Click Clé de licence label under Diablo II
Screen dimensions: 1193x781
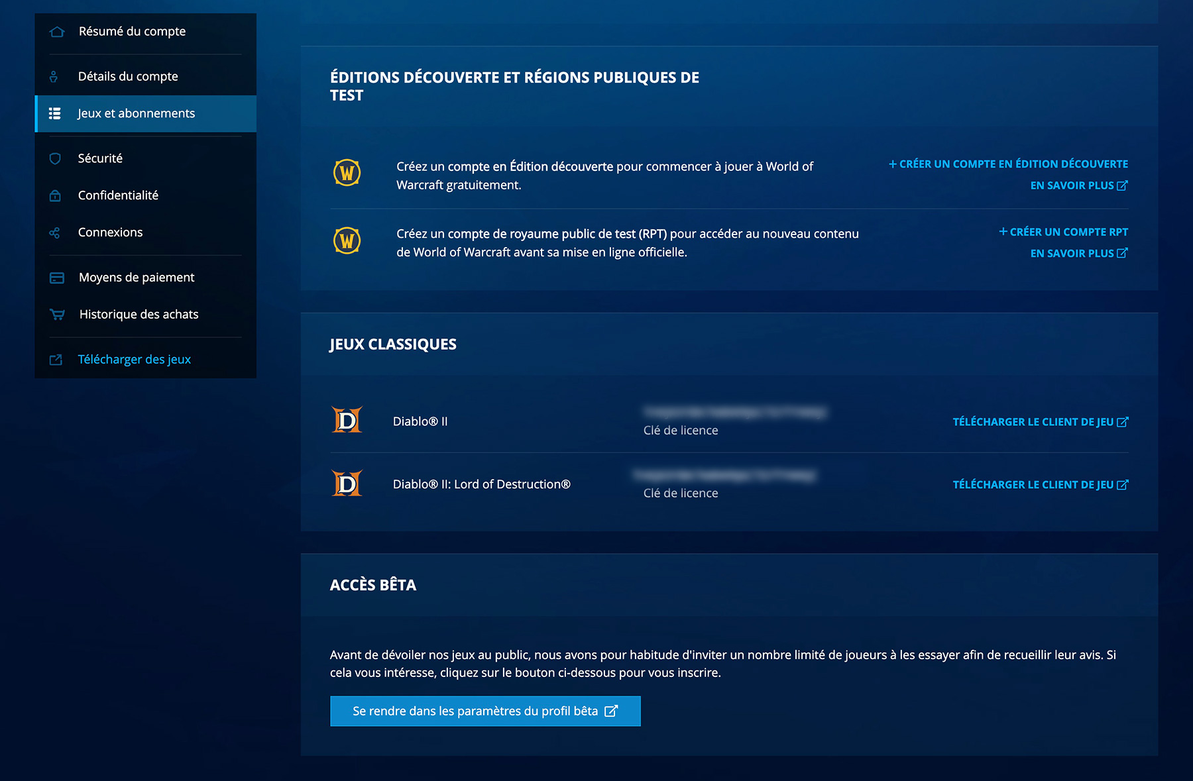click(681, 431)
